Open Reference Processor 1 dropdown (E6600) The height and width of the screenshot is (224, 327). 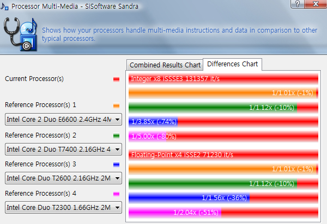(x=63, y=120)
